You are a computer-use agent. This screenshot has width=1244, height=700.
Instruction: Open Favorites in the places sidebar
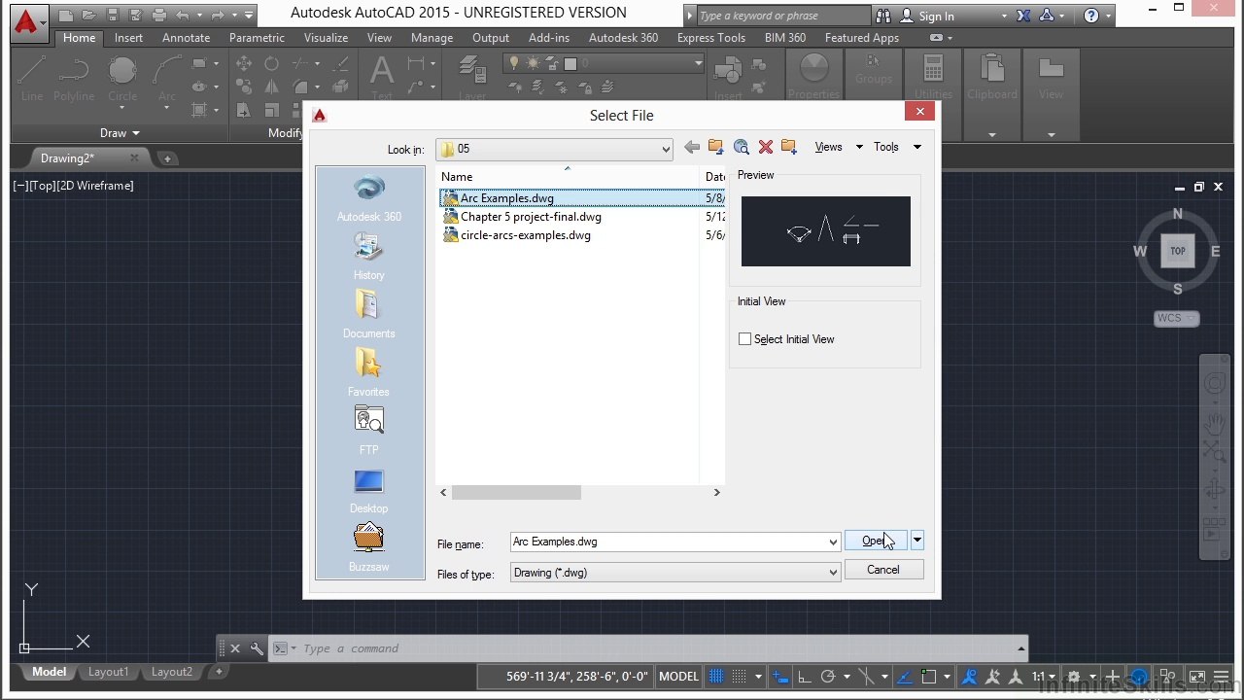click(369, 373)
